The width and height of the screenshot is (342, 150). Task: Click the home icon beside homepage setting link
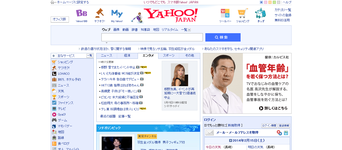click(52, 2)
